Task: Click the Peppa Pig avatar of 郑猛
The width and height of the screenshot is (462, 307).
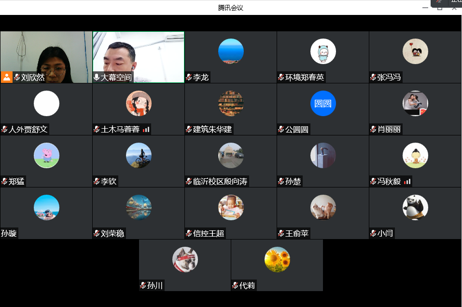Action: 46,155
